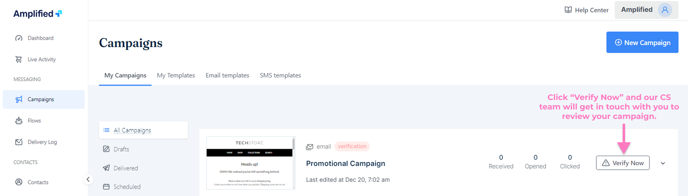Show Delivered campaigns
Screen dimensions: 688x196
tap(126, 168)
